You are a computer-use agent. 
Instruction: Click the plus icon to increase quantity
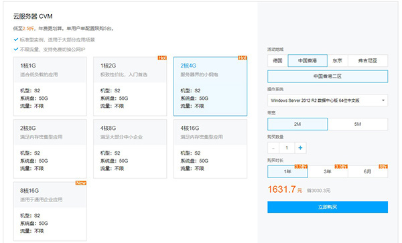300,148
